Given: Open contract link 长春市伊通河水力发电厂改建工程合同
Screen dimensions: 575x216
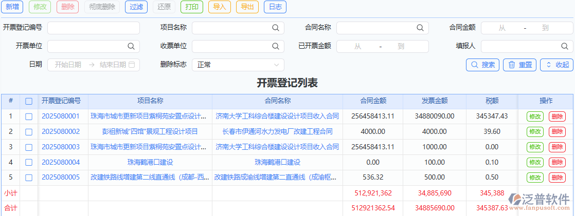Looking at the screenshot, I should pyautogui.click(x=278, y=131).
